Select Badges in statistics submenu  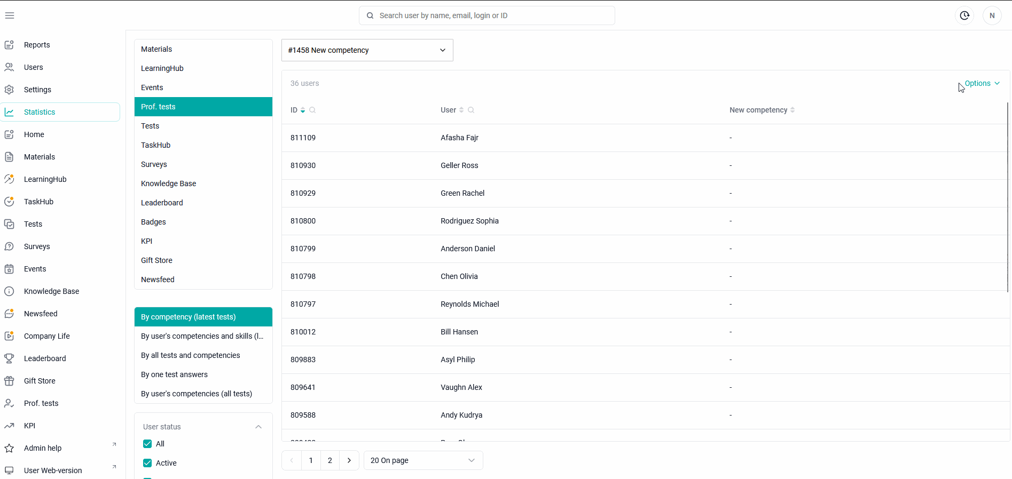(x=203, y=222)
